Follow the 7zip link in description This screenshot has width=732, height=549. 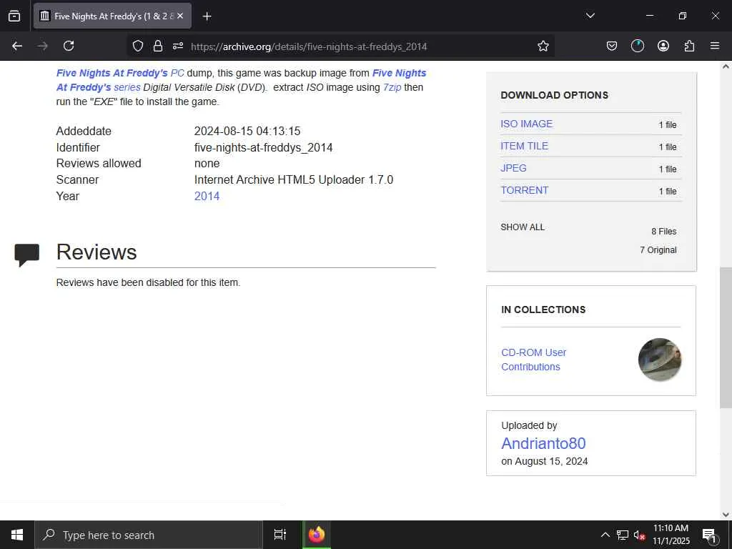click(x=392, y=87)
